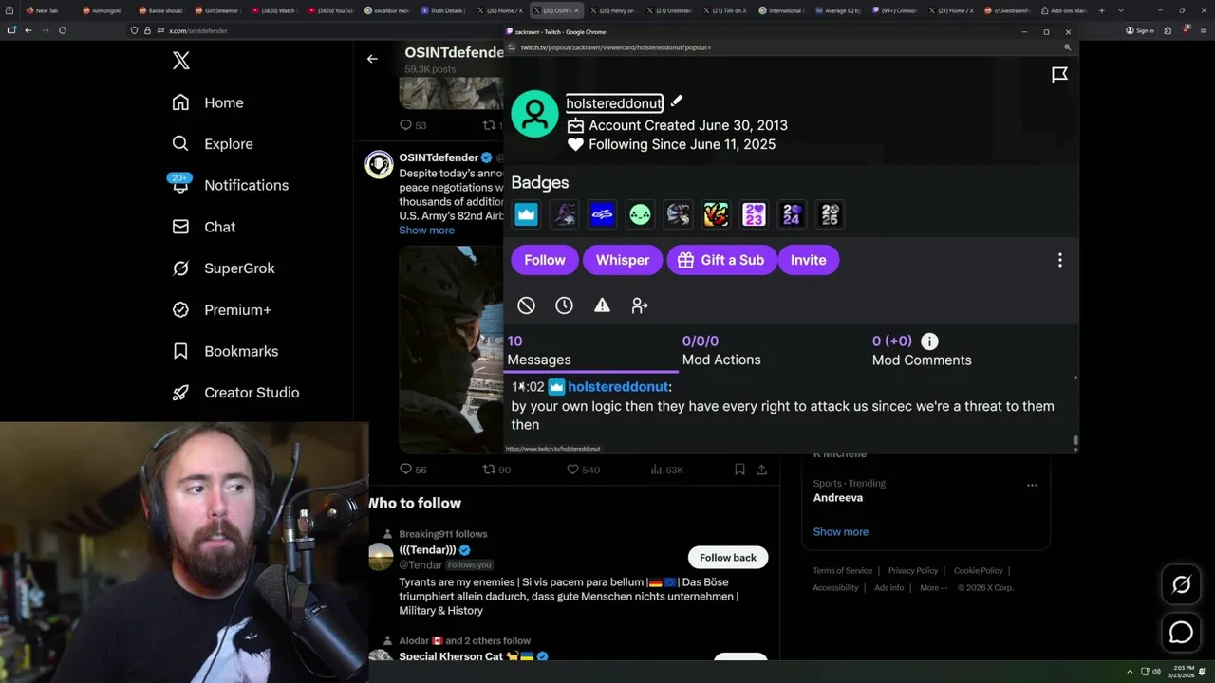Viewport: 1215px width, 683px height.
Task: Expand the More footer dropdown
Action: click(933, 588)
